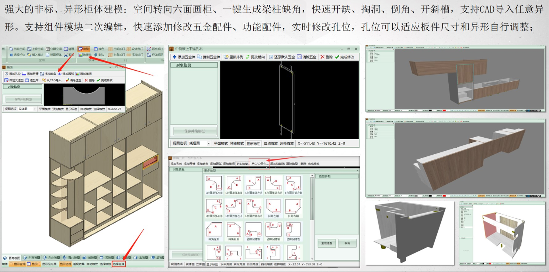Click 清理 in the ribbon
The height and width of the screenshot is (272, 549).
(x=69, y=49)
